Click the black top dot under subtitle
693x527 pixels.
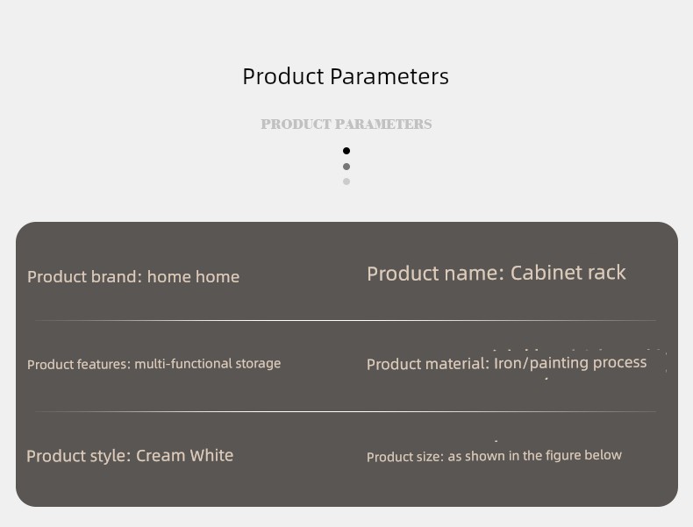(346, 151)
